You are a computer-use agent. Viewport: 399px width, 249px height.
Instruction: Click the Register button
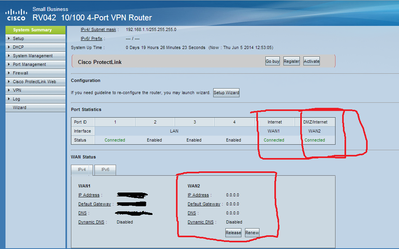(292, 61)
